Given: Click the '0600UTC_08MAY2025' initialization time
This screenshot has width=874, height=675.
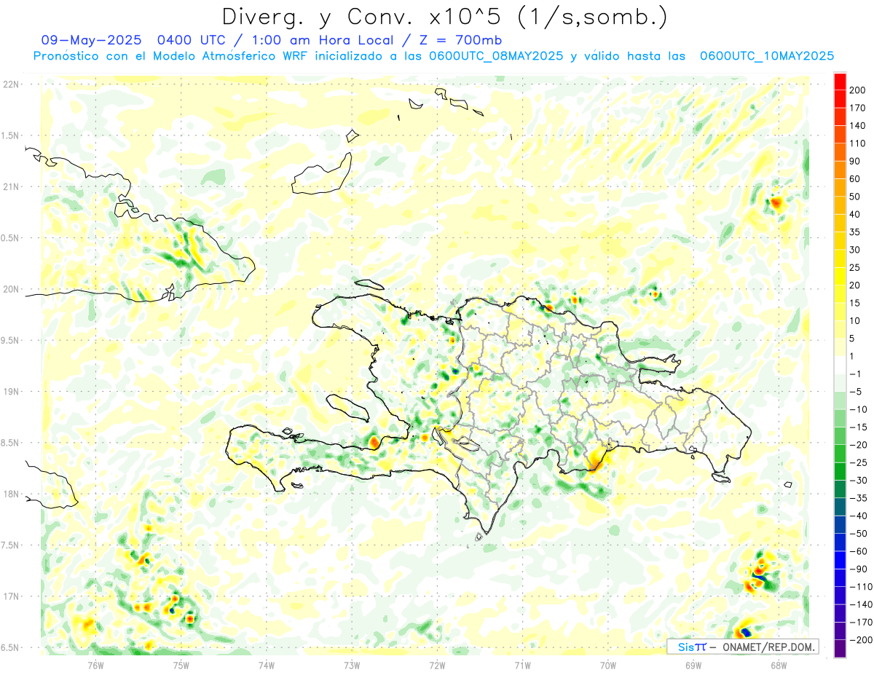Looking at the screenshot, I should [x=496, y=56].
